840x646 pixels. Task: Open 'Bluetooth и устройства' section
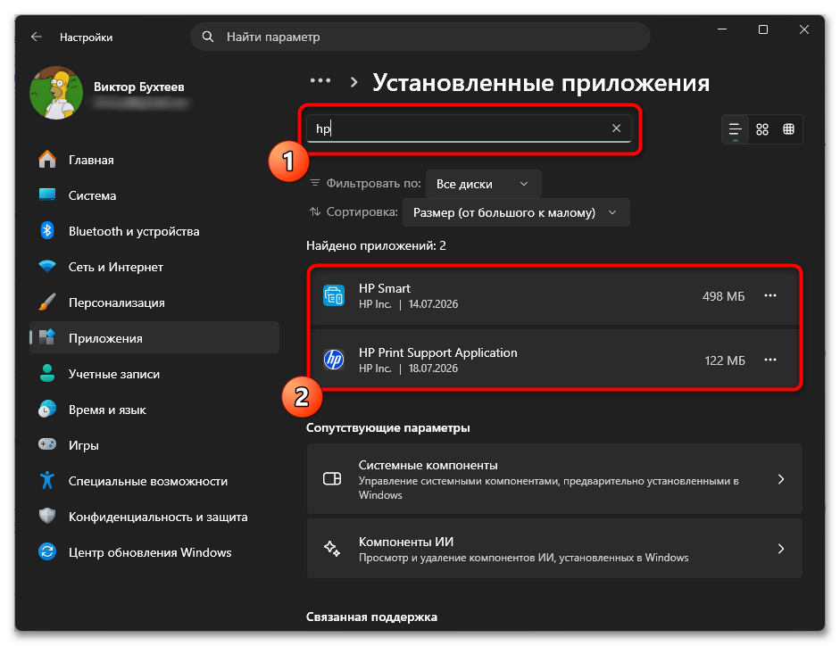click(154, 231)
